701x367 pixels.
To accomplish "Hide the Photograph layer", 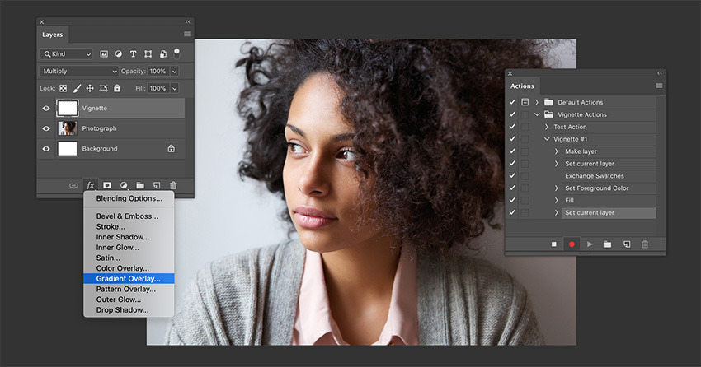I will 46,128.
